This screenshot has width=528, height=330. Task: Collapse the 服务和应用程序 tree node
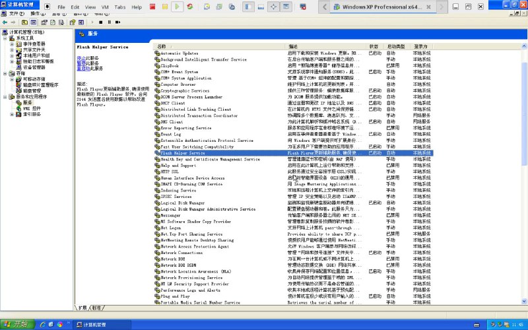click(5, 96)
